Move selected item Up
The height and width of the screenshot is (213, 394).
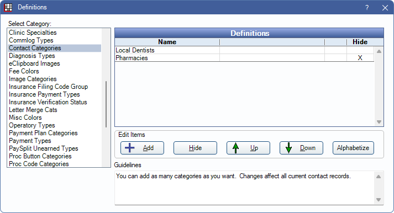(248, 148)
